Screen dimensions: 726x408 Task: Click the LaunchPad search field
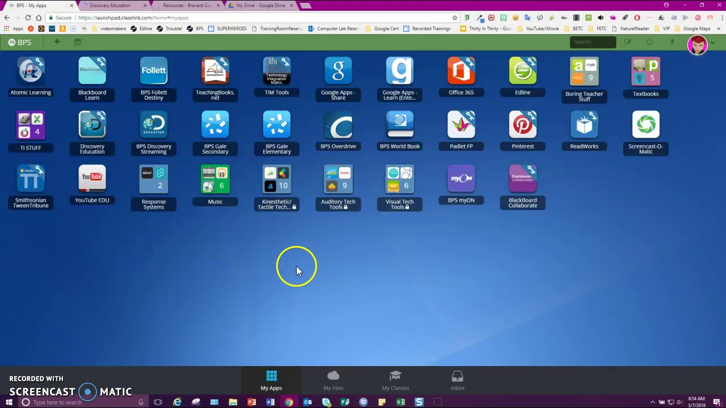[x=593, y=42]
